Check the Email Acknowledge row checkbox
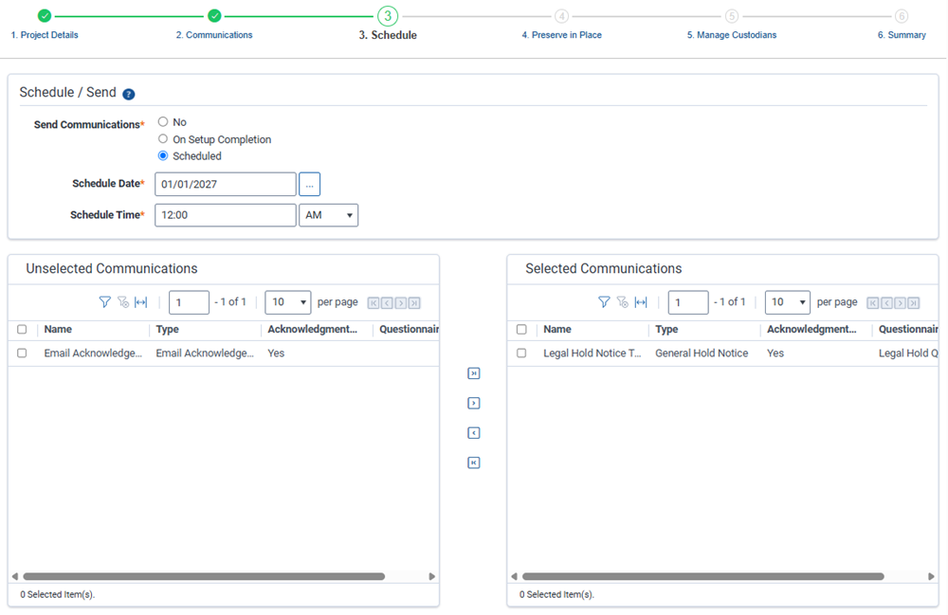The height and width of the screenshot is (615, 948). (22, 353)
